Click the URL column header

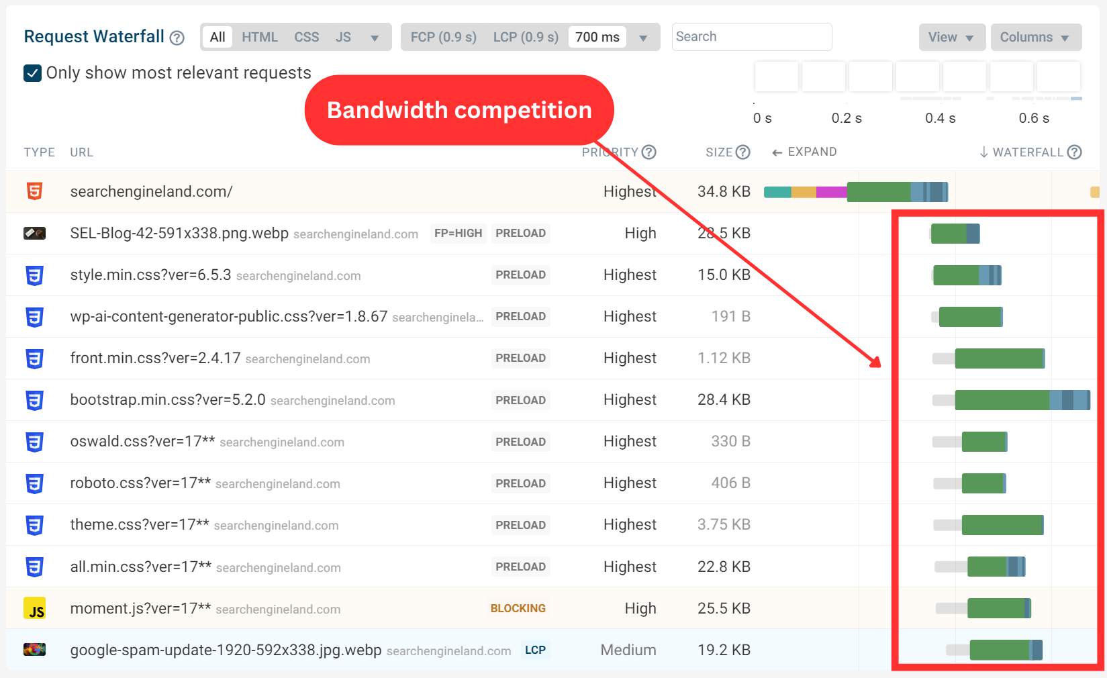coord(82,152)
